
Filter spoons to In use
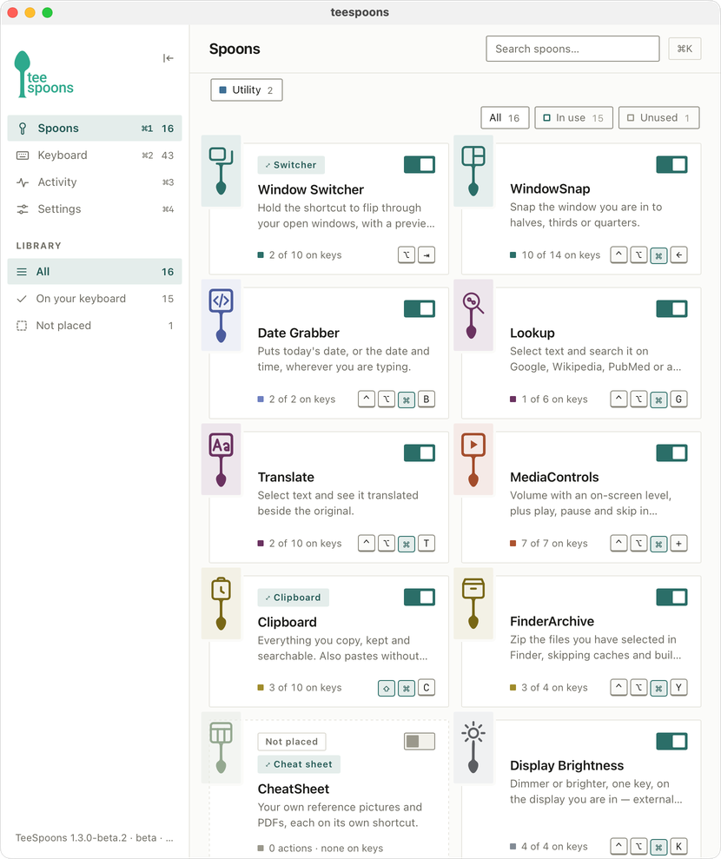pos(573,118)
